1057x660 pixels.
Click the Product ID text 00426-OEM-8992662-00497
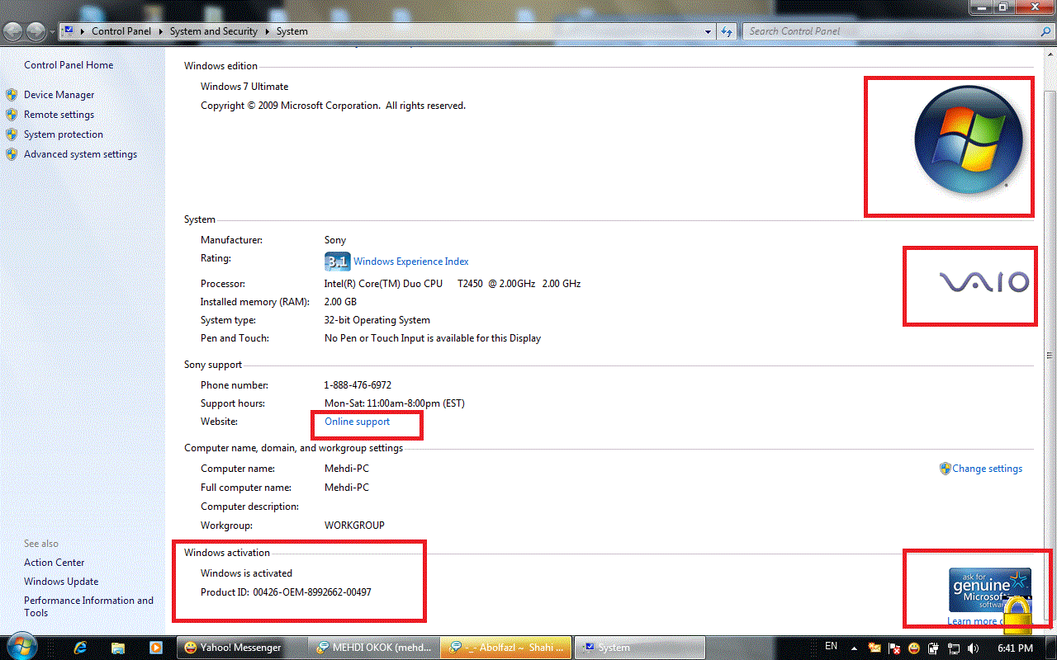[x=312, y=592]
